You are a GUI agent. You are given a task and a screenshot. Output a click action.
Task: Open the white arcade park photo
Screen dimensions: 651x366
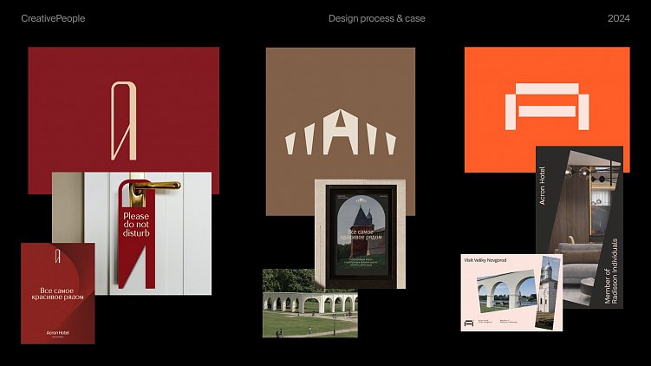coord(309,304)
